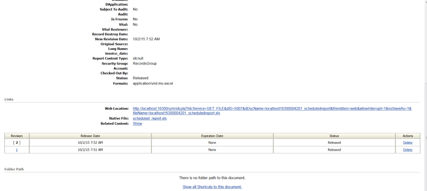Download native file scheduled_report.xls

(x=150, y=118)
